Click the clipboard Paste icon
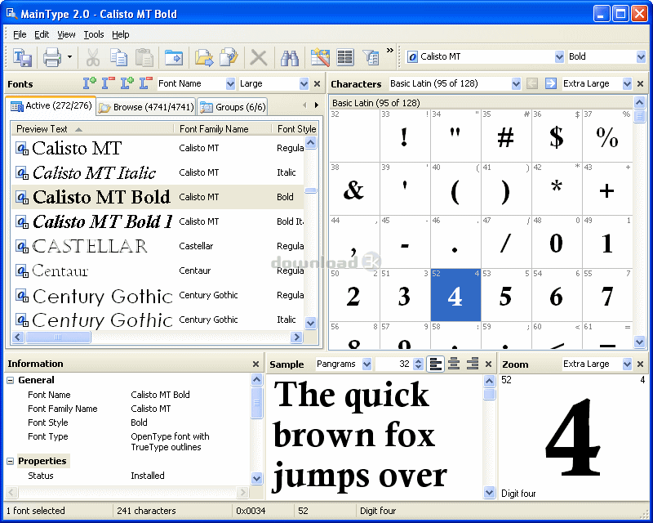Viewport: 653px width, 523px height. 144,57
